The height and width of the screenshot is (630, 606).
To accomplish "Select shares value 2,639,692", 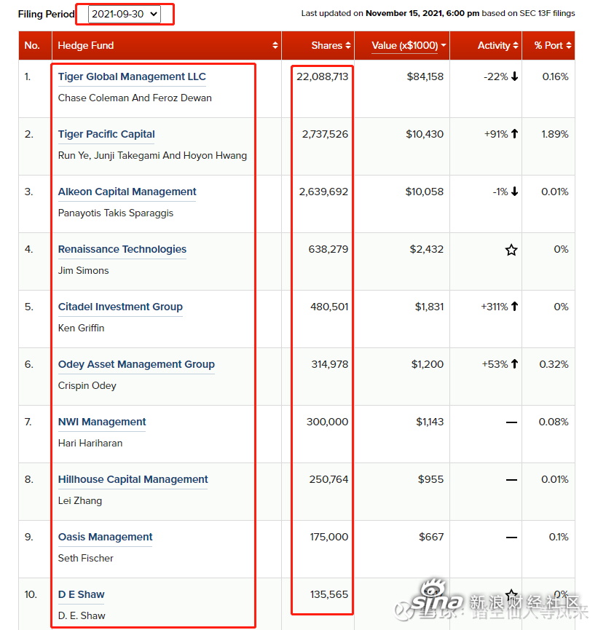I will (x=323, y=192).
